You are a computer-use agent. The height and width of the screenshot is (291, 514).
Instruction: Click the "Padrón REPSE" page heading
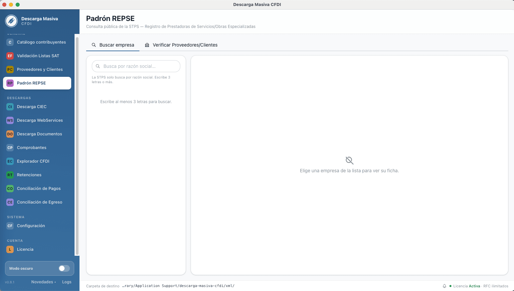(x=110, y=19)
